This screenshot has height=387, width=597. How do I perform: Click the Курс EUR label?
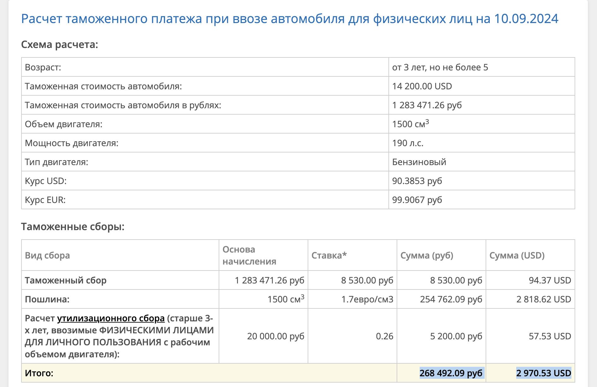tap(45, 200)
